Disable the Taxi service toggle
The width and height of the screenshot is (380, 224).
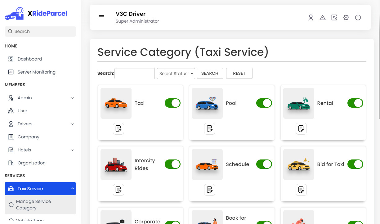coord(172,103)
